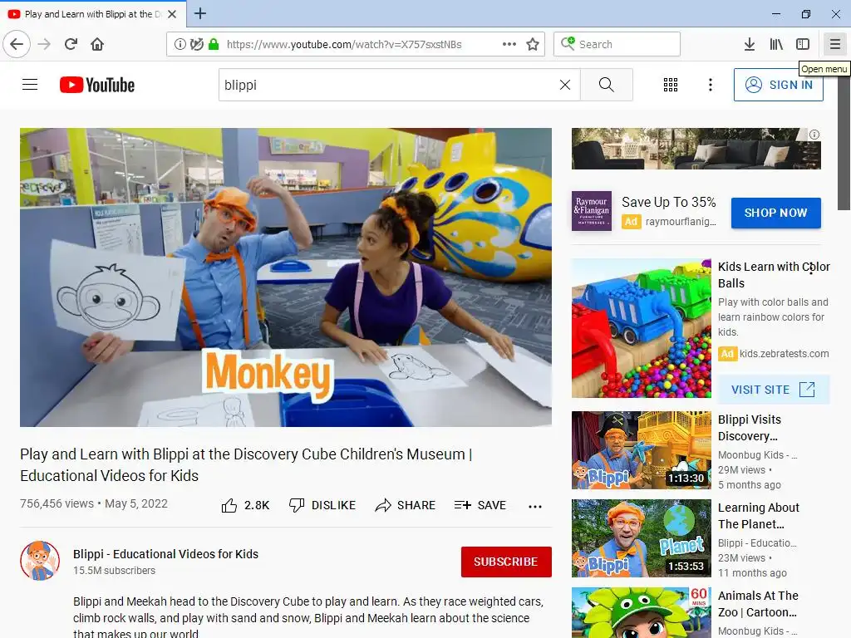
Task: Open page actions three-dot menu in address bar
Action: [509, 44]
